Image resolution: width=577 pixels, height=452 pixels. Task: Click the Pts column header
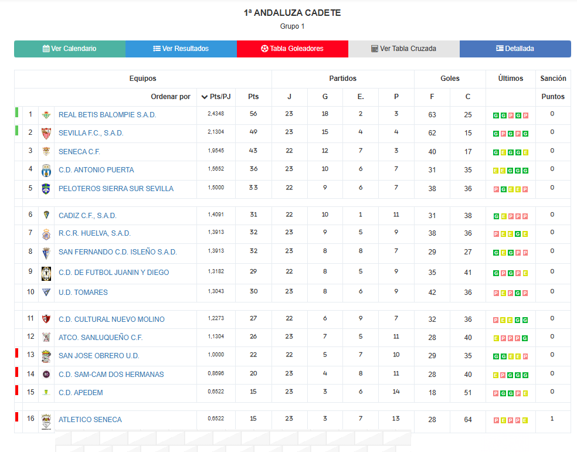point(253,97)
